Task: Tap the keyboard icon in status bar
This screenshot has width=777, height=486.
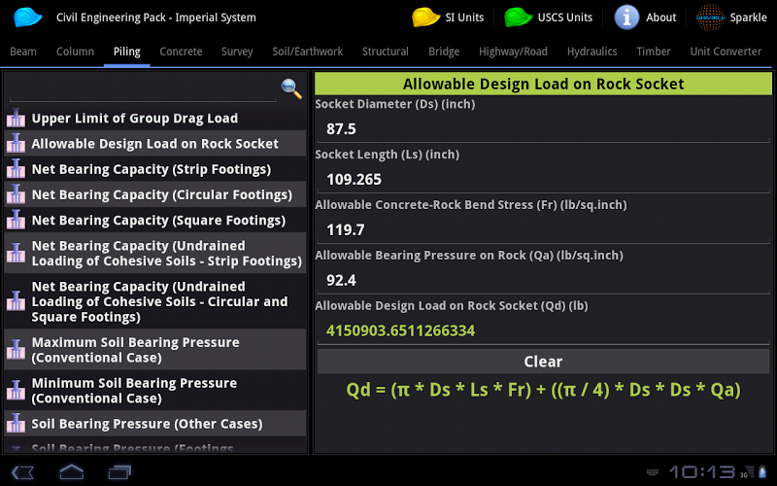Action: [x=653, y=472]
